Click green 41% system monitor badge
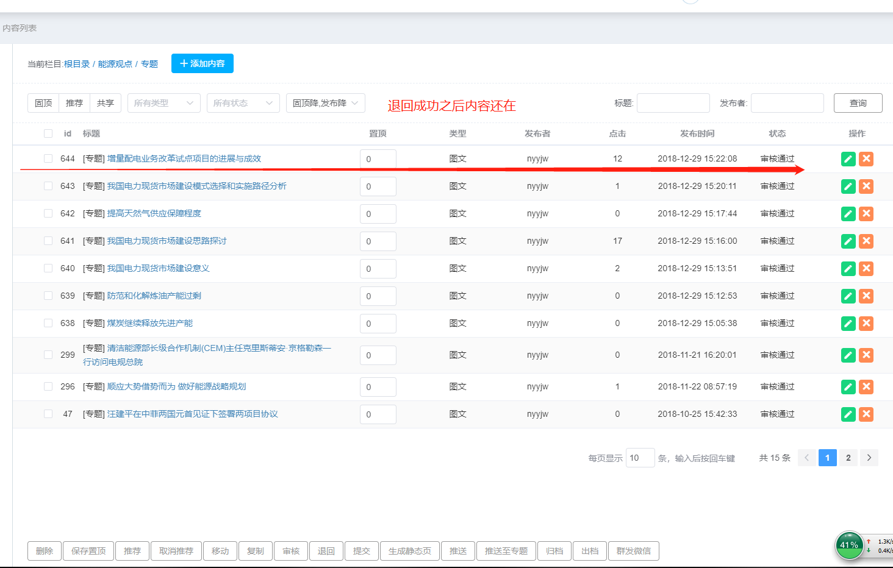Image resolution: width=893 pixels, height=568 pixels. 848,545
